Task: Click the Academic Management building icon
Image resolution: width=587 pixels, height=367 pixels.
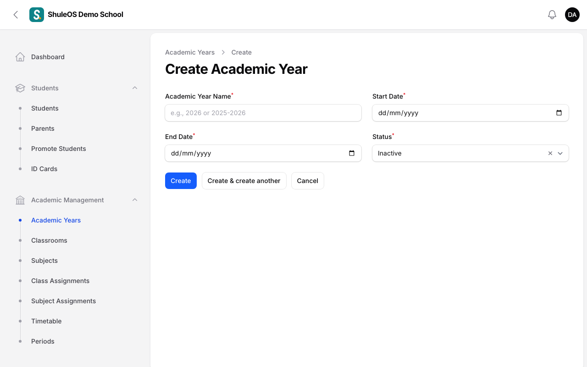Action: click(20, 200)
